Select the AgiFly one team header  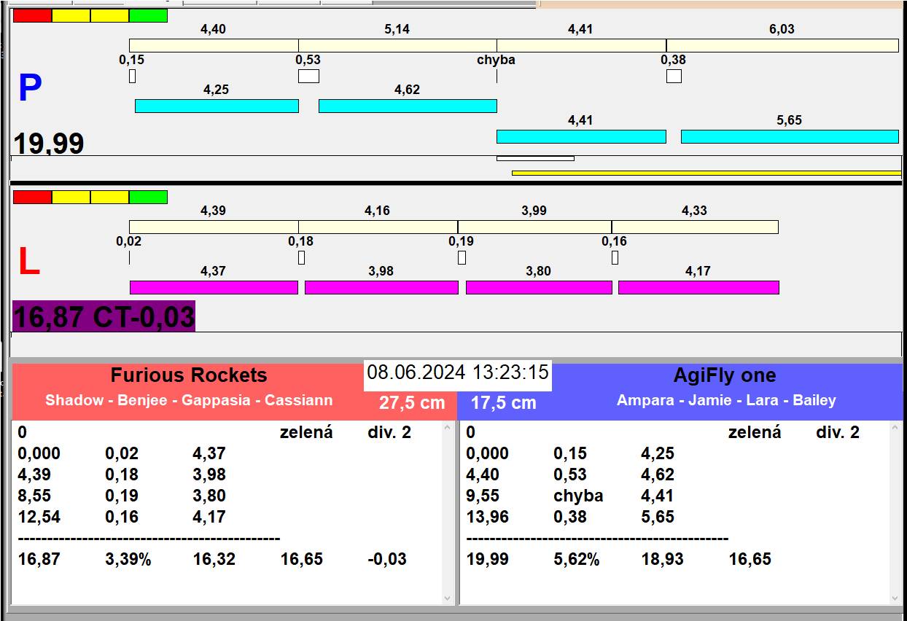tap(725, 375)
